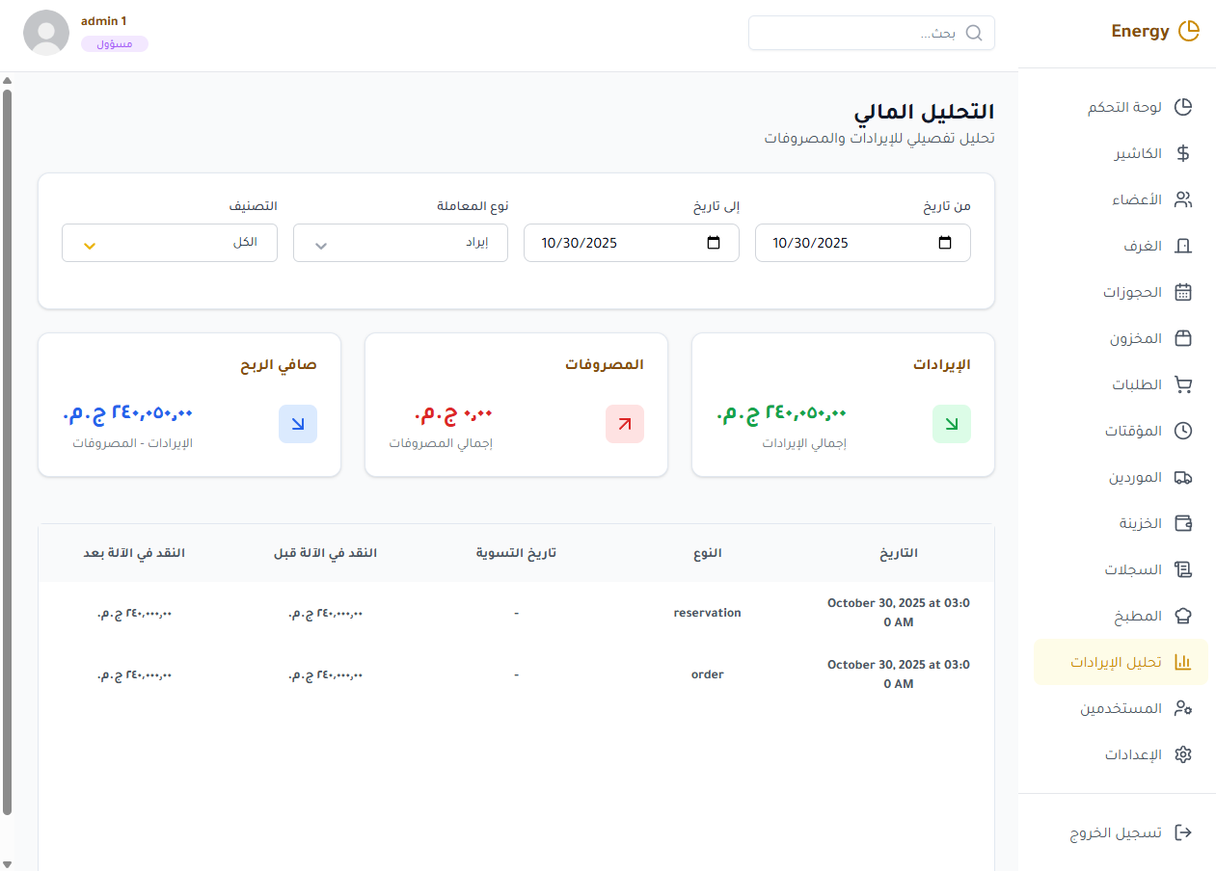Viewport: 1216px width, 871px height.
Task: Click the green revenue arrow icon in الإيرادات card
Action: [952, 423]
